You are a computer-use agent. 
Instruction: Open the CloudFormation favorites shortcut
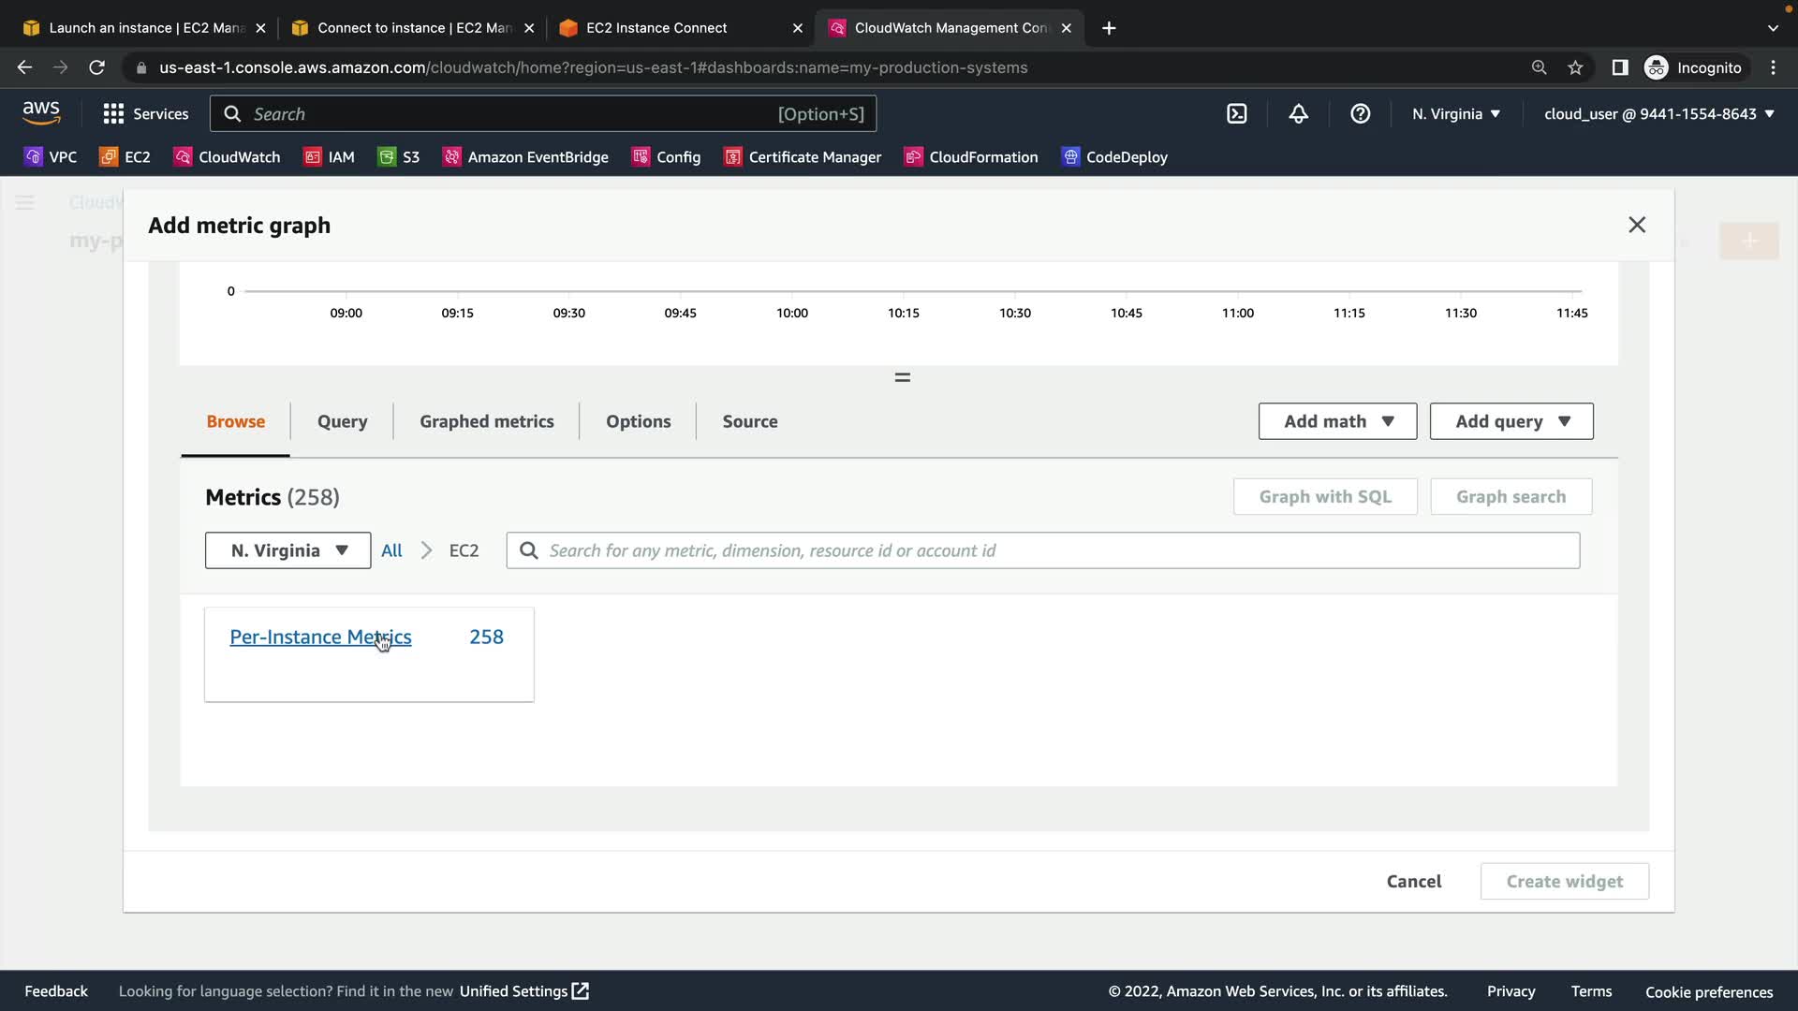point(971,157)
